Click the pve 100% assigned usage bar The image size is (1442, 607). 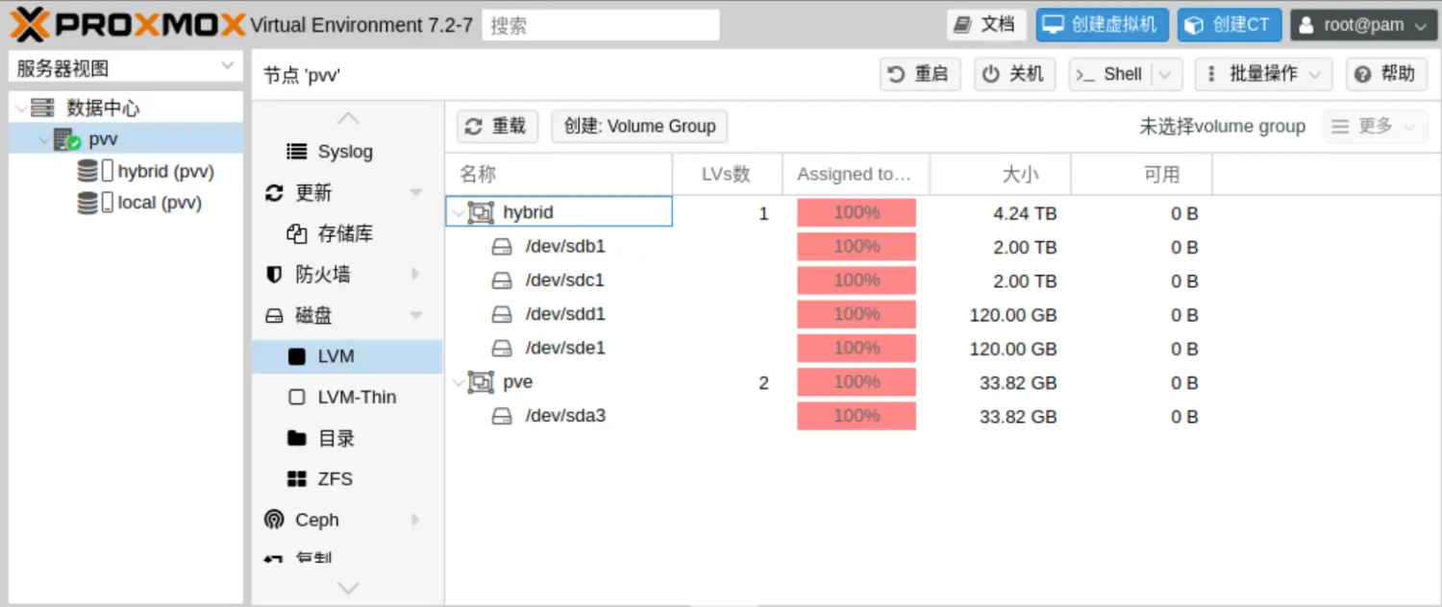coord(857,382)
